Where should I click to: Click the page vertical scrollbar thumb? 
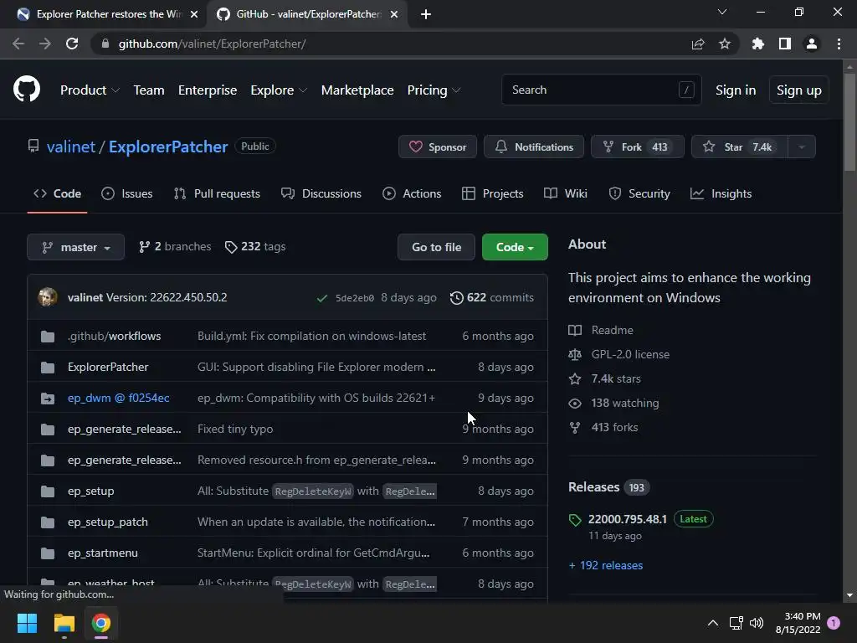coord(849,122)
